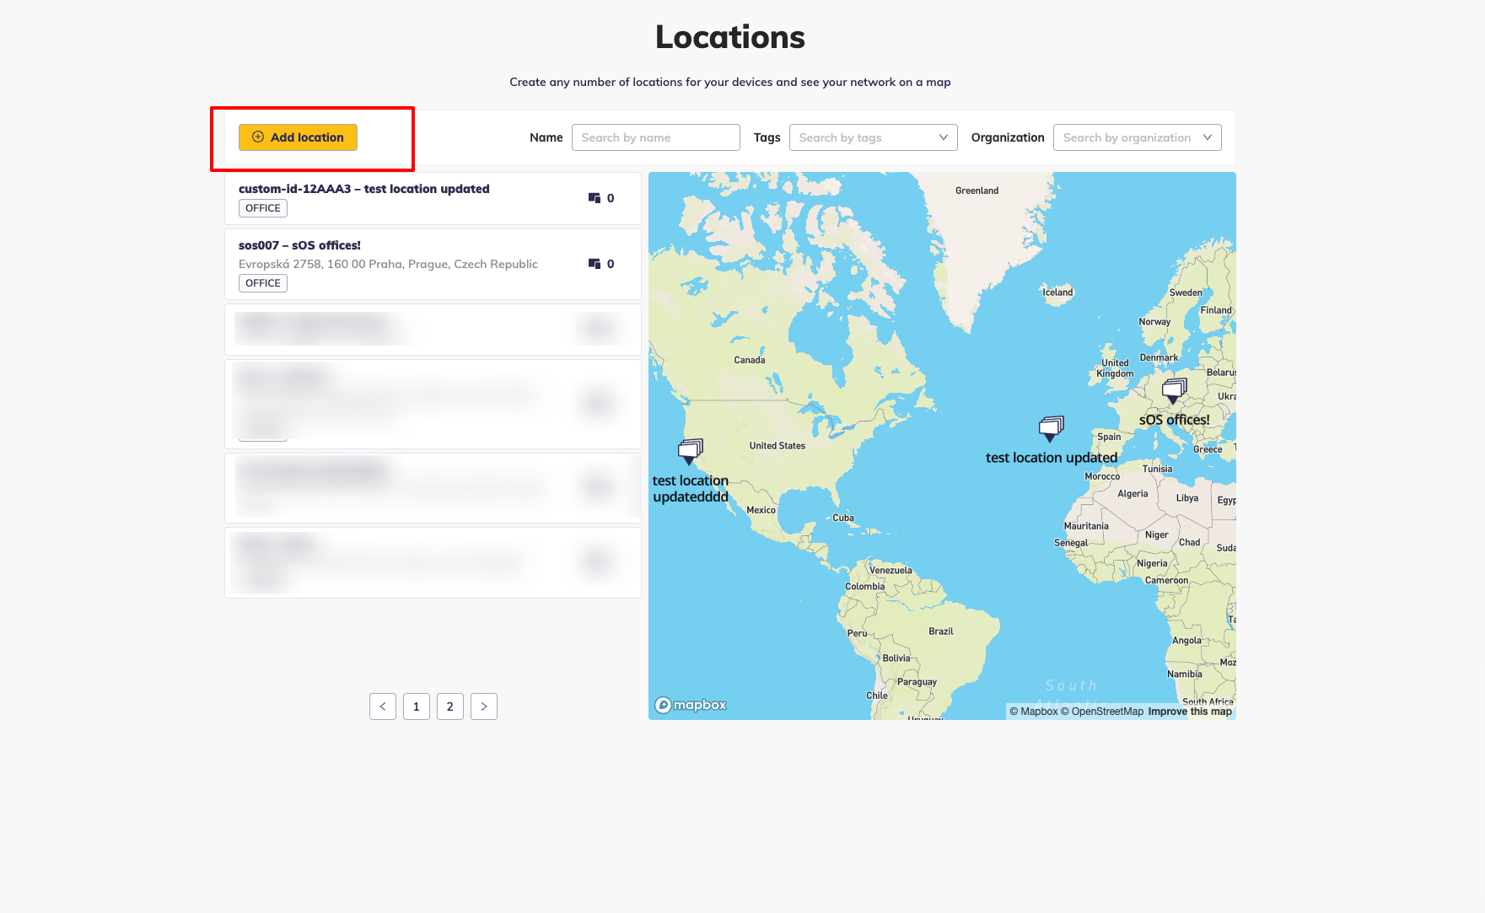Open the sos007 sOS offices! location

[299, 245]
